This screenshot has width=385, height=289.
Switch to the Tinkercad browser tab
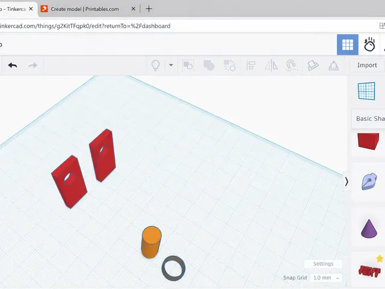tap(14, 9)
